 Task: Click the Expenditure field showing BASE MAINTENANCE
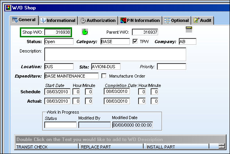pyautogui.click(x=71, y=76)
